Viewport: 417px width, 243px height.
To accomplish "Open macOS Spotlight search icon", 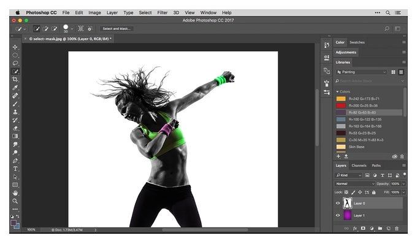I will click(x=388, y=12).
